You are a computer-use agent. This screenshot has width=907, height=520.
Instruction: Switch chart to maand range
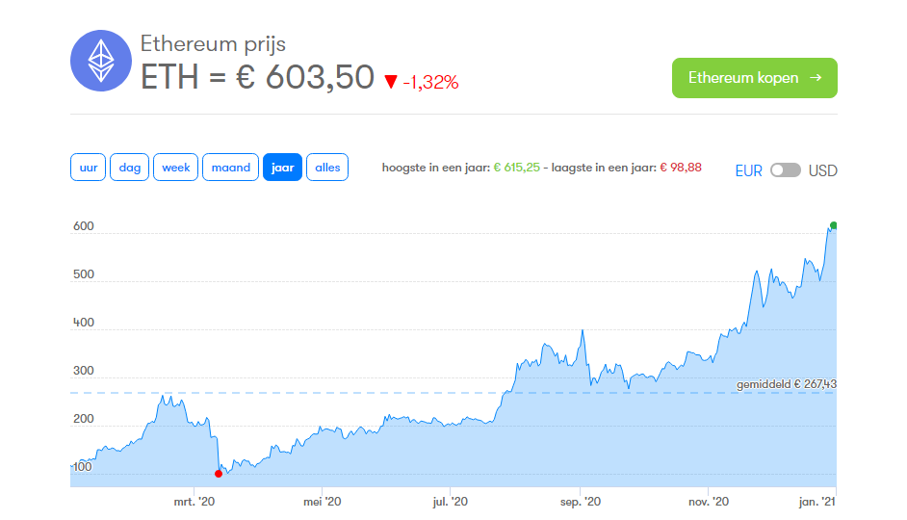[231, 168]
